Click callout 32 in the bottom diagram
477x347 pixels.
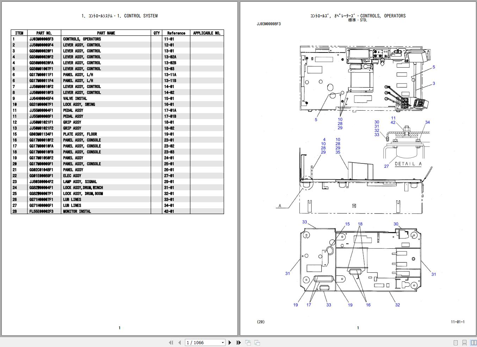coord(397,305)
